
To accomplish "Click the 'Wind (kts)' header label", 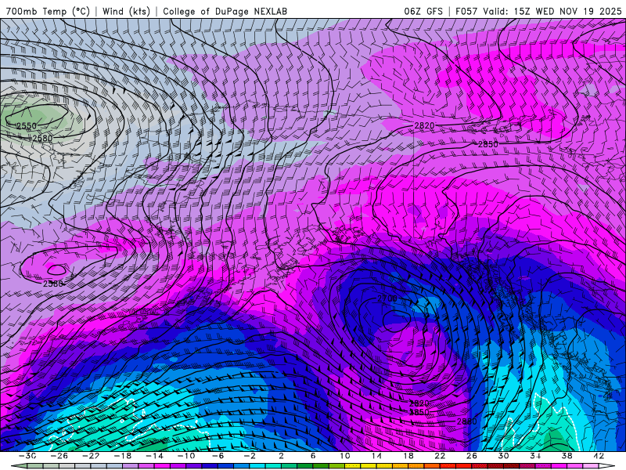I will click(x=126, y=11).
